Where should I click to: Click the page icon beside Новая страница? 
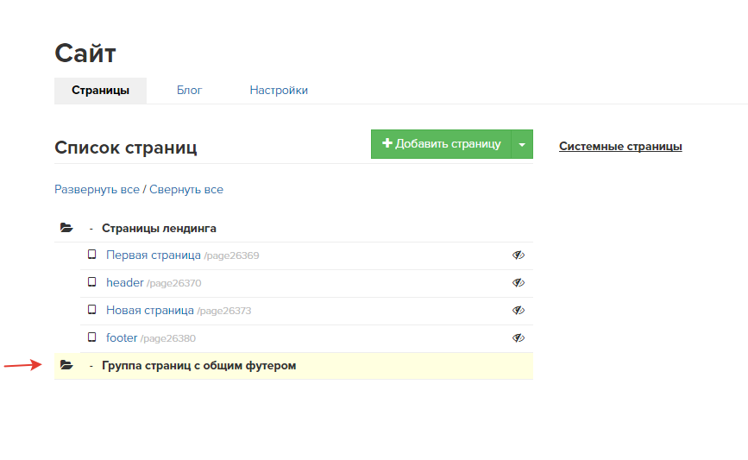pos(91,310)
